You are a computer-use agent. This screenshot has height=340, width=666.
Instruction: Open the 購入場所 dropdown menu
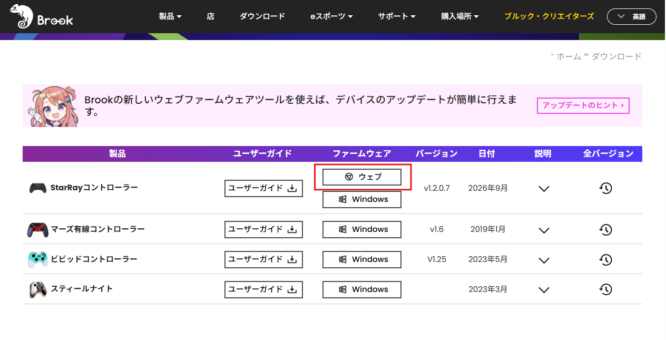click(x=459, y=16)
